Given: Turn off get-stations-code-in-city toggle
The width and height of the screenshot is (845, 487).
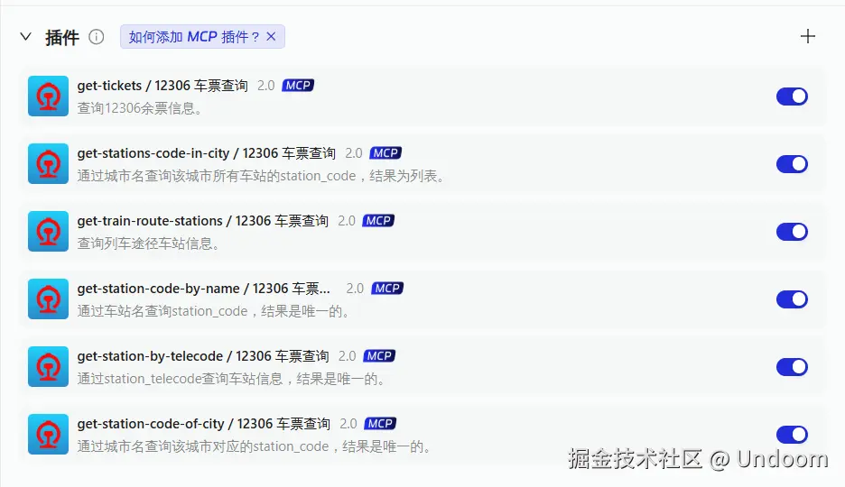Looking at the screenshot, I should (x=792, y=163).
